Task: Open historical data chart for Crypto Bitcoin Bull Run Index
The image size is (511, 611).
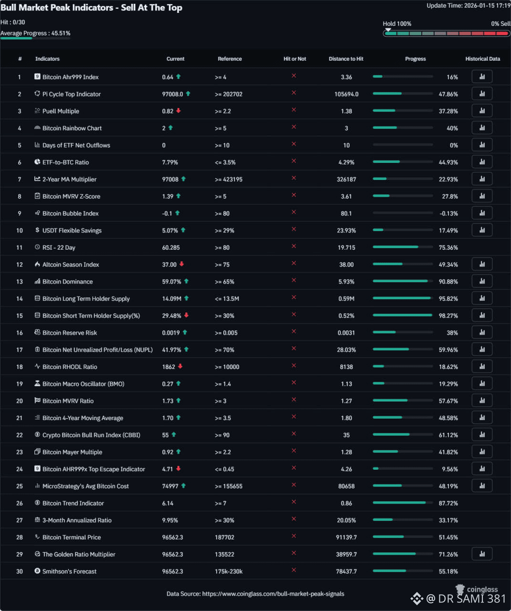Action: coord(482,434)
